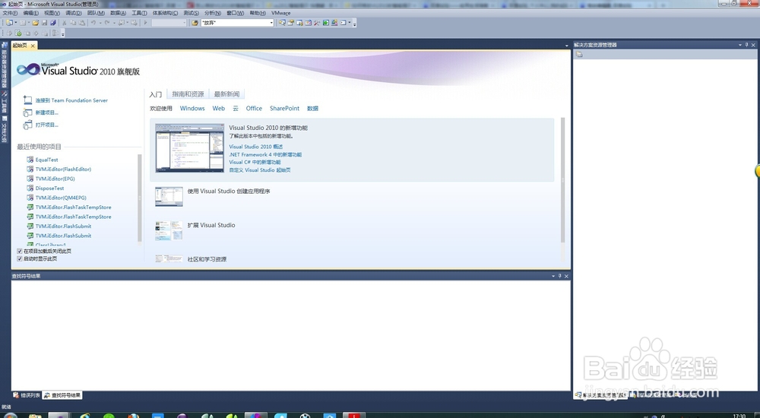Image resolution: width=760 pixels, height=418 pixels.
Task: Switch to the 错误列表 bottom tab
Action: (x=27, y=395)
